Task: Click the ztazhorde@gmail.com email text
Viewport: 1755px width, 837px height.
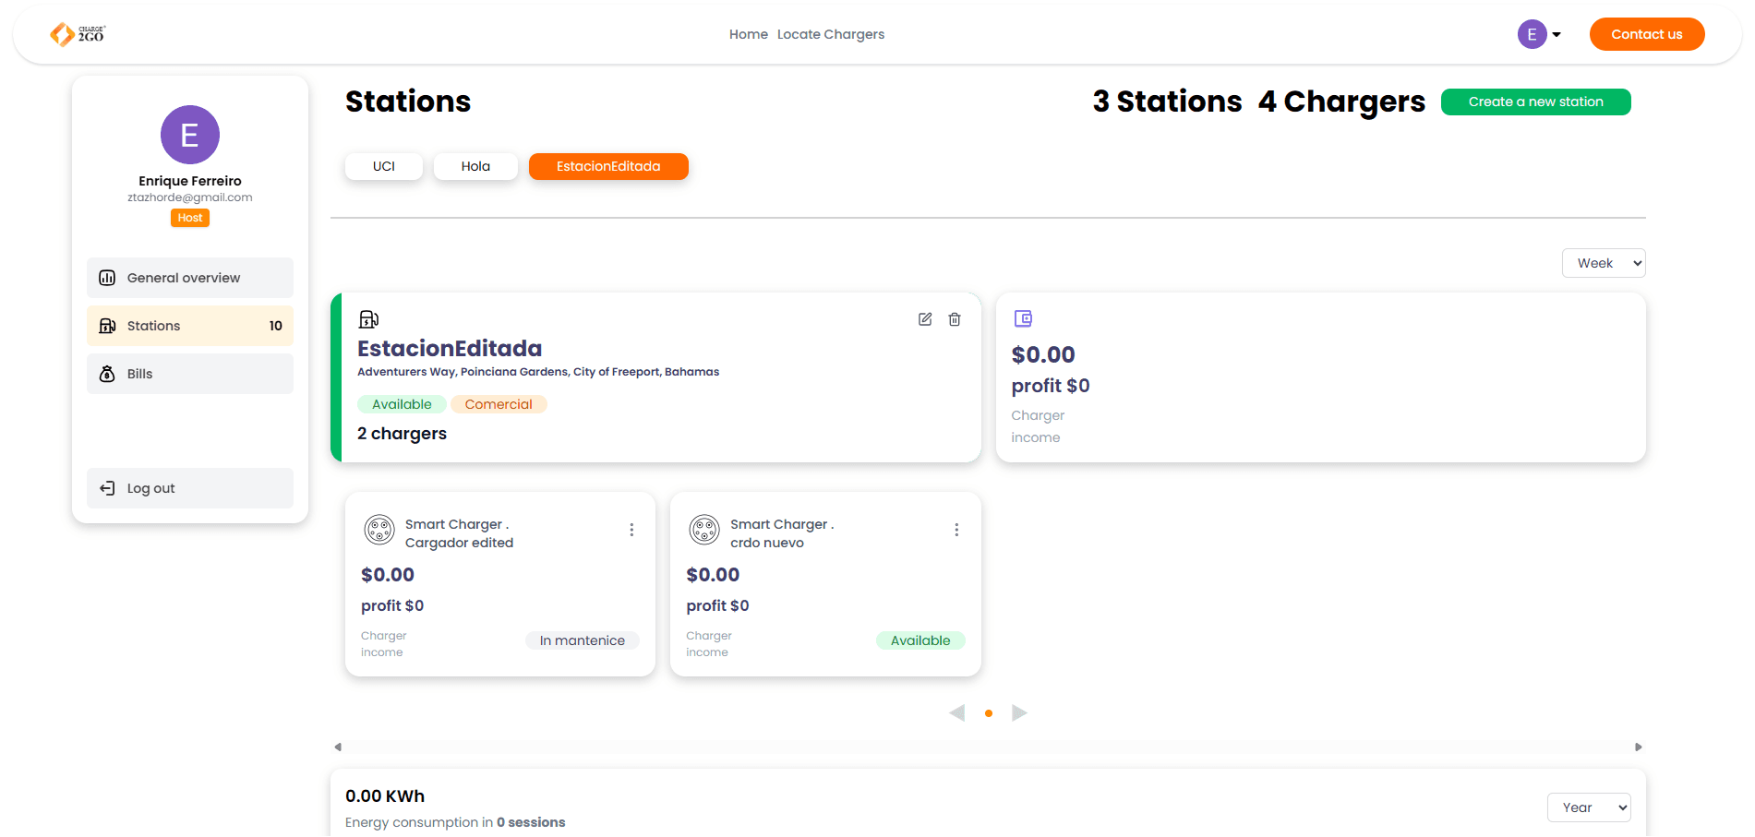Action: click(190, 197)
